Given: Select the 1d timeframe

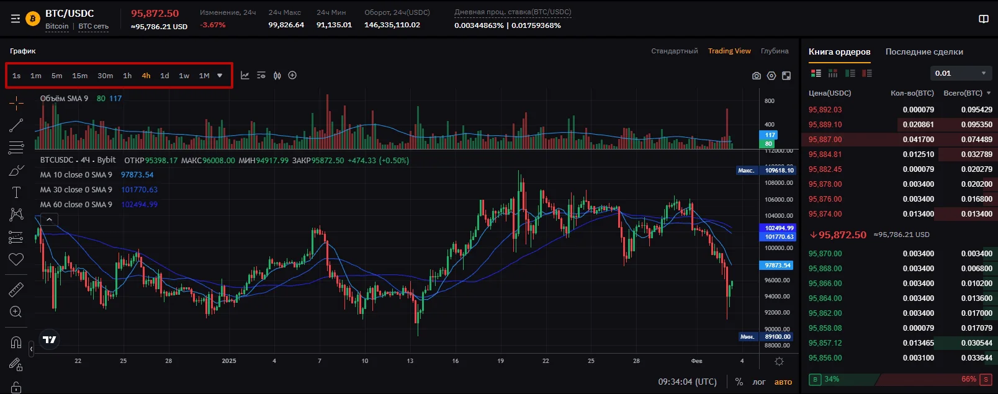Looking at the screenshot, I should (x=164, y=76).
